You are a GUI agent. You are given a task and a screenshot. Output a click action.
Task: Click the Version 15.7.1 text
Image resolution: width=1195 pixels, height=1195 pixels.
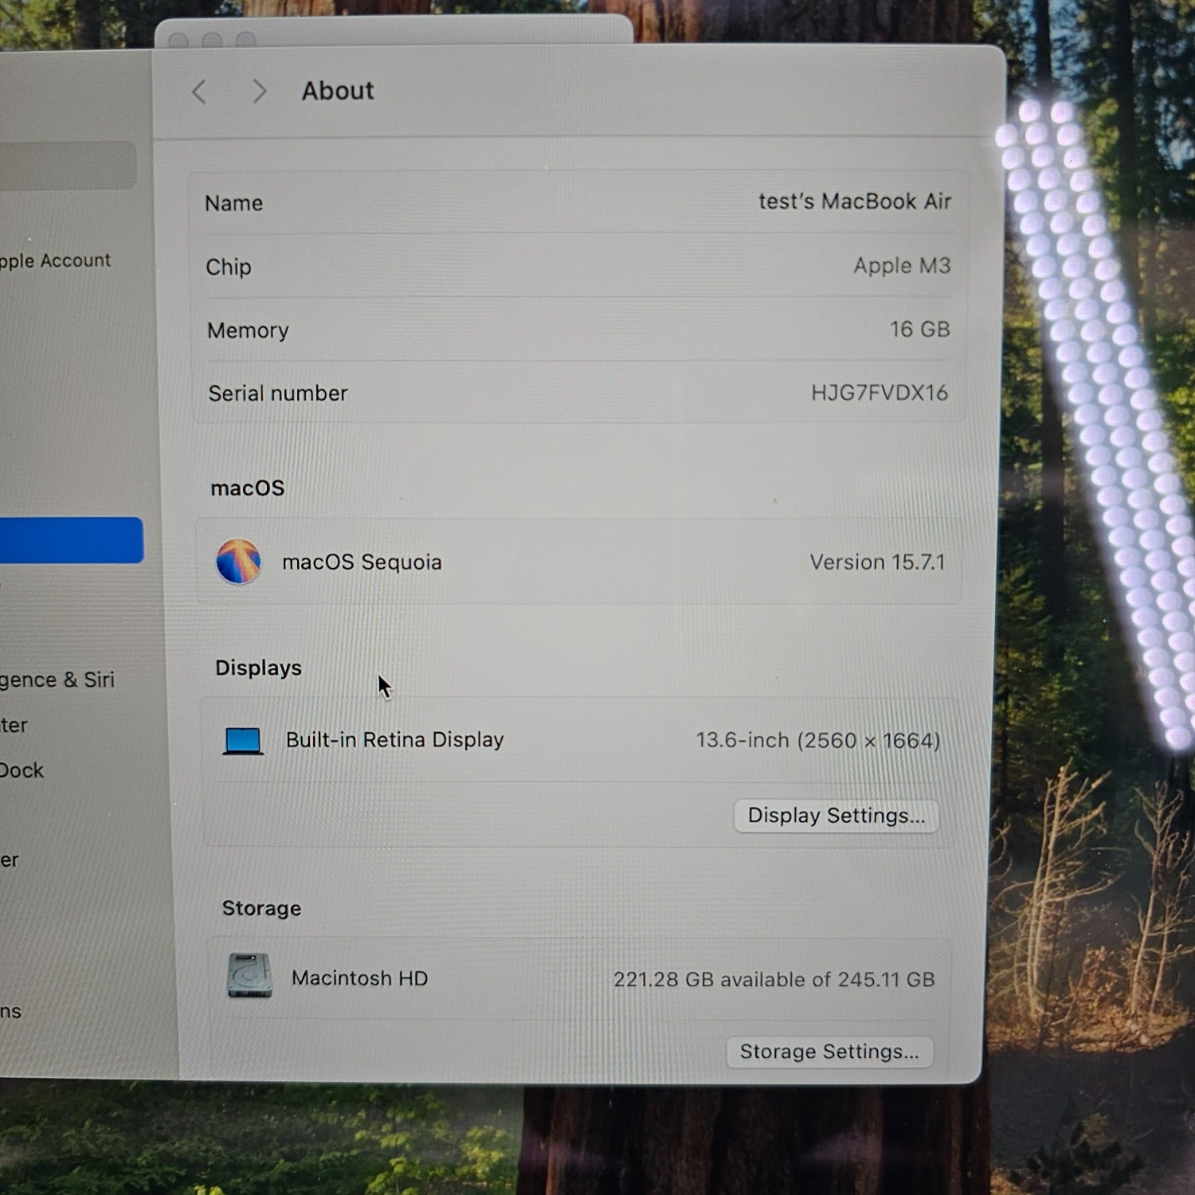877,562
